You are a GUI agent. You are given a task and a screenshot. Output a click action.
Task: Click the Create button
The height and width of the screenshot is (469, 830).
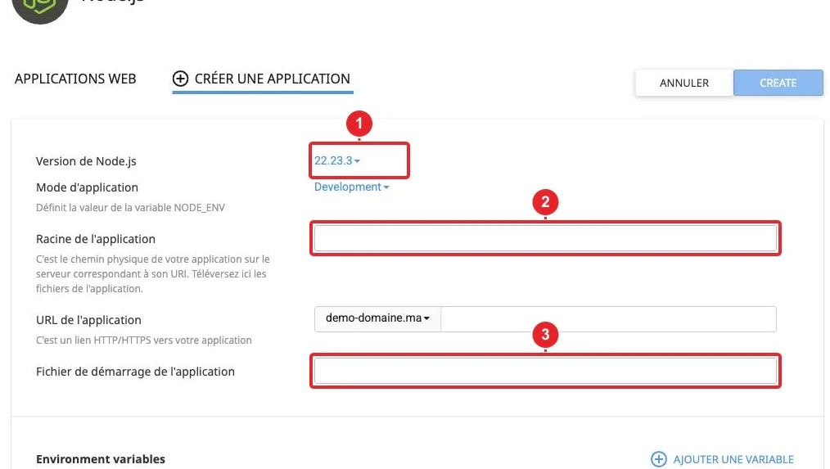pyautogui.click(x=778, y=83)
